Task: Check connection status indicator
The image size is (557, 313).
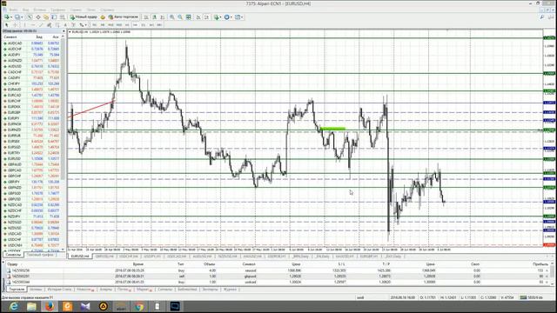Action: pos(532,297)
